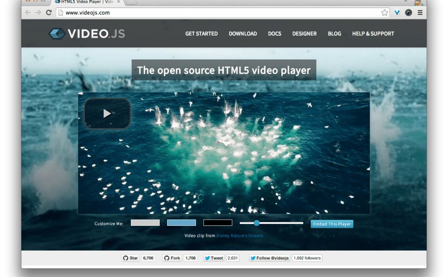Click the VIDEO.JS logo icon
Viewport: 448px width, 277px height.
56,33
